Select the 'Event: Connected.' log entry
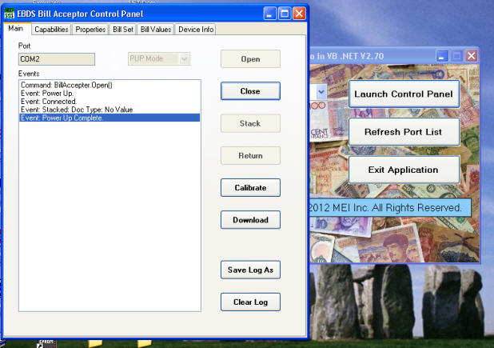494x348 pixels. pos(49,102)
